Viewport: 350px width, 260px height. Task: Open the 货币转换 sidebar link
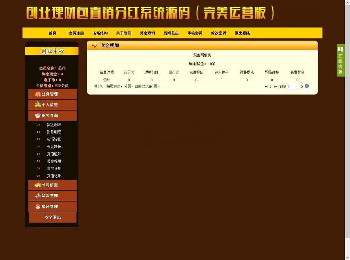point(54,139)
